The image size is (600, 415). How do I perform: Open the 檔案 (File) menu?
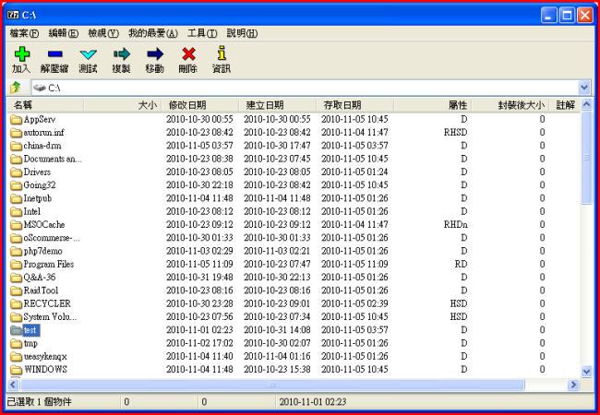(24, 33)
